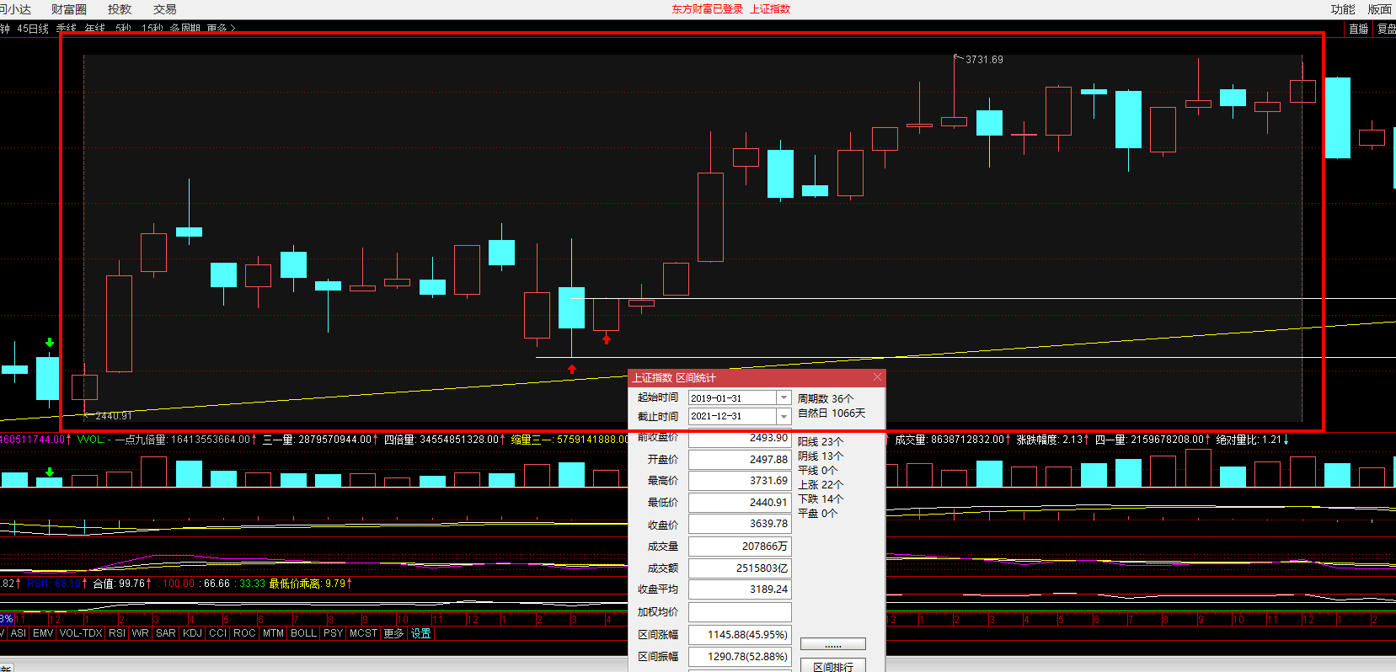Viewport: 1396px width, 672px height.
Task: Select the MCST indicator tab
Action: tap(363, 633)
